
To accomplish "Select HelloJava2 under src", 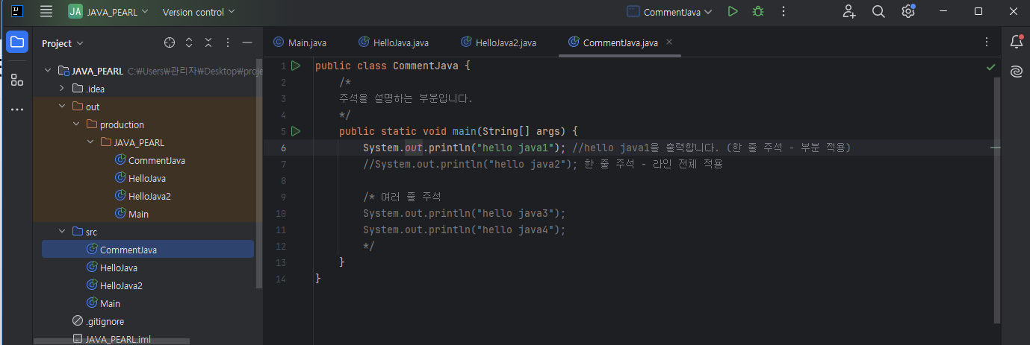I will coord(121,285).
